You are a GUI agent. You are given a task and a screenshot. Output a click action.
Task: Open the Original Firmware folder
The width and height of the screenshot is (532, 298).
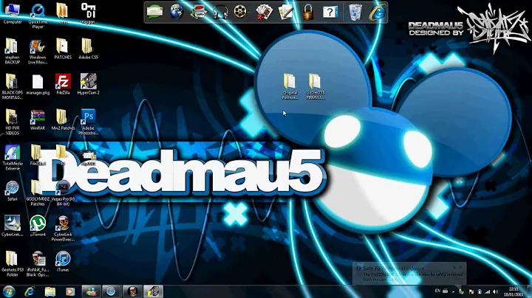[x=290, y=87]
